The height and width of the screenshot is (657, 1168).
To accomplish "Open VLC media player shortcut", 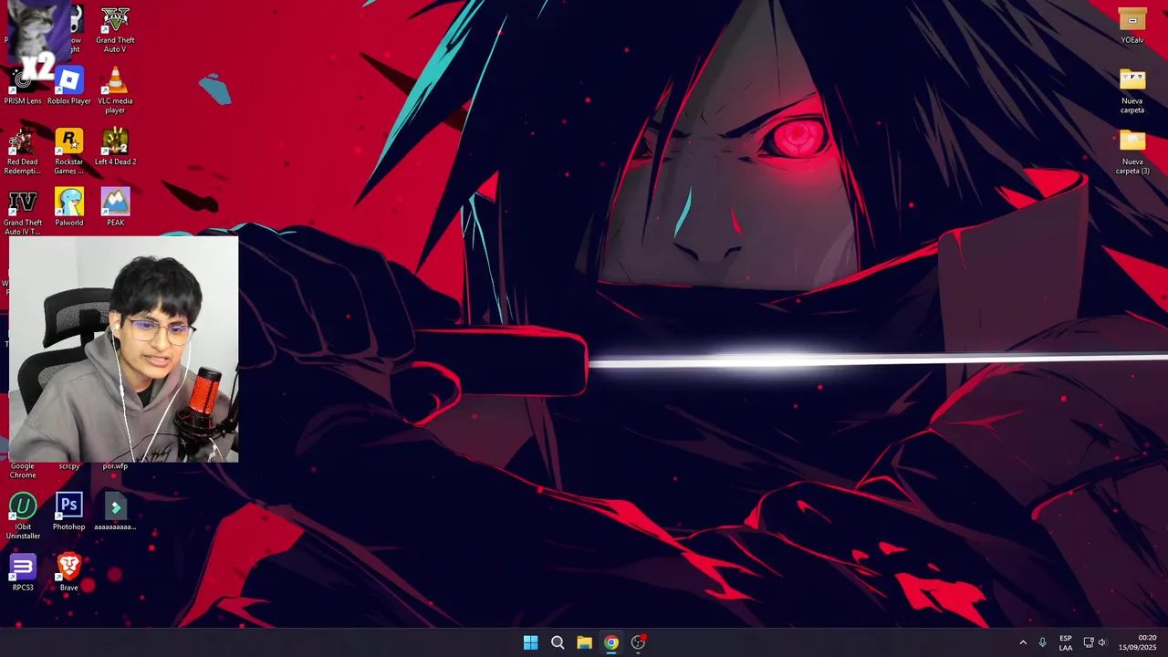I will click(115, 90).
